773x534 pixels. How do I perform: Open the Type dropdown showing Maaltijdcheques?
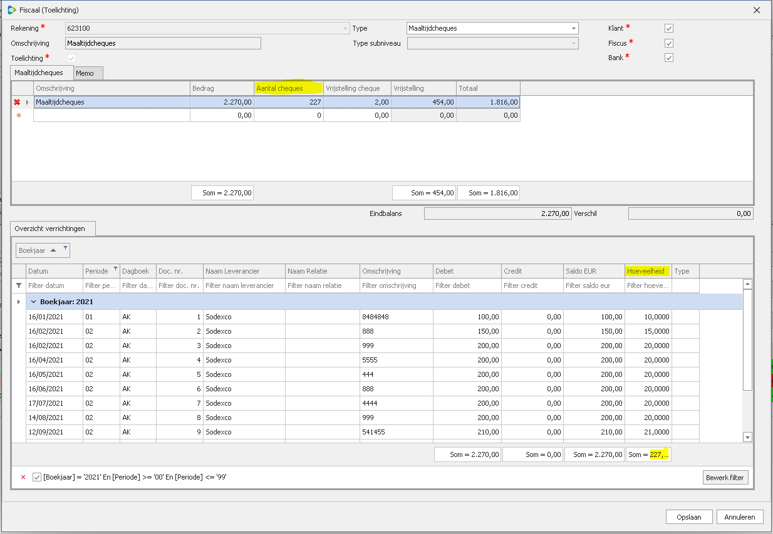(573, 28)
